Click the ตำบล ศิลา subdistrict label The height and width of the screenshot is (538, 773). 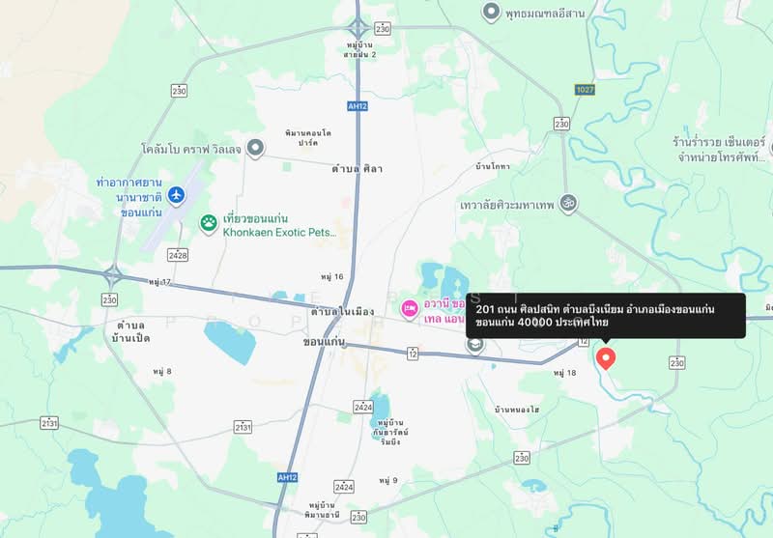358,168
